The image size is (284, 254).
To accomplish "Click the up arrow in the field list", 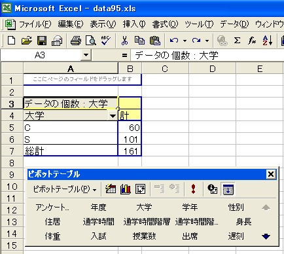I will coord(266,208).
